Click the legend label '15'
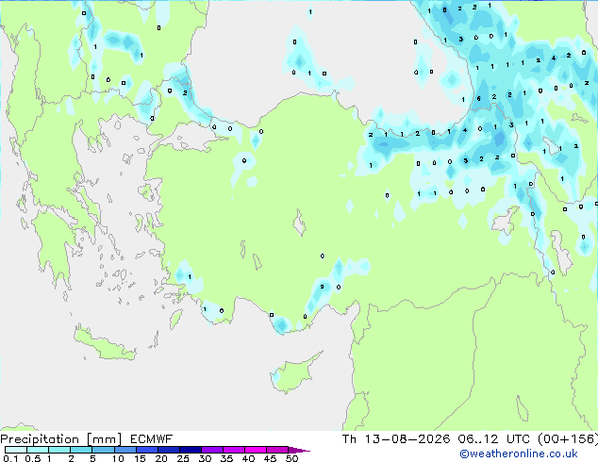 [x=140, y=458]
